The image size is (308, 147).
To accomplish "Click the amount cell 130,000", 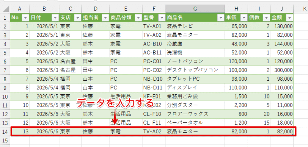I will (x=282, y=26).
